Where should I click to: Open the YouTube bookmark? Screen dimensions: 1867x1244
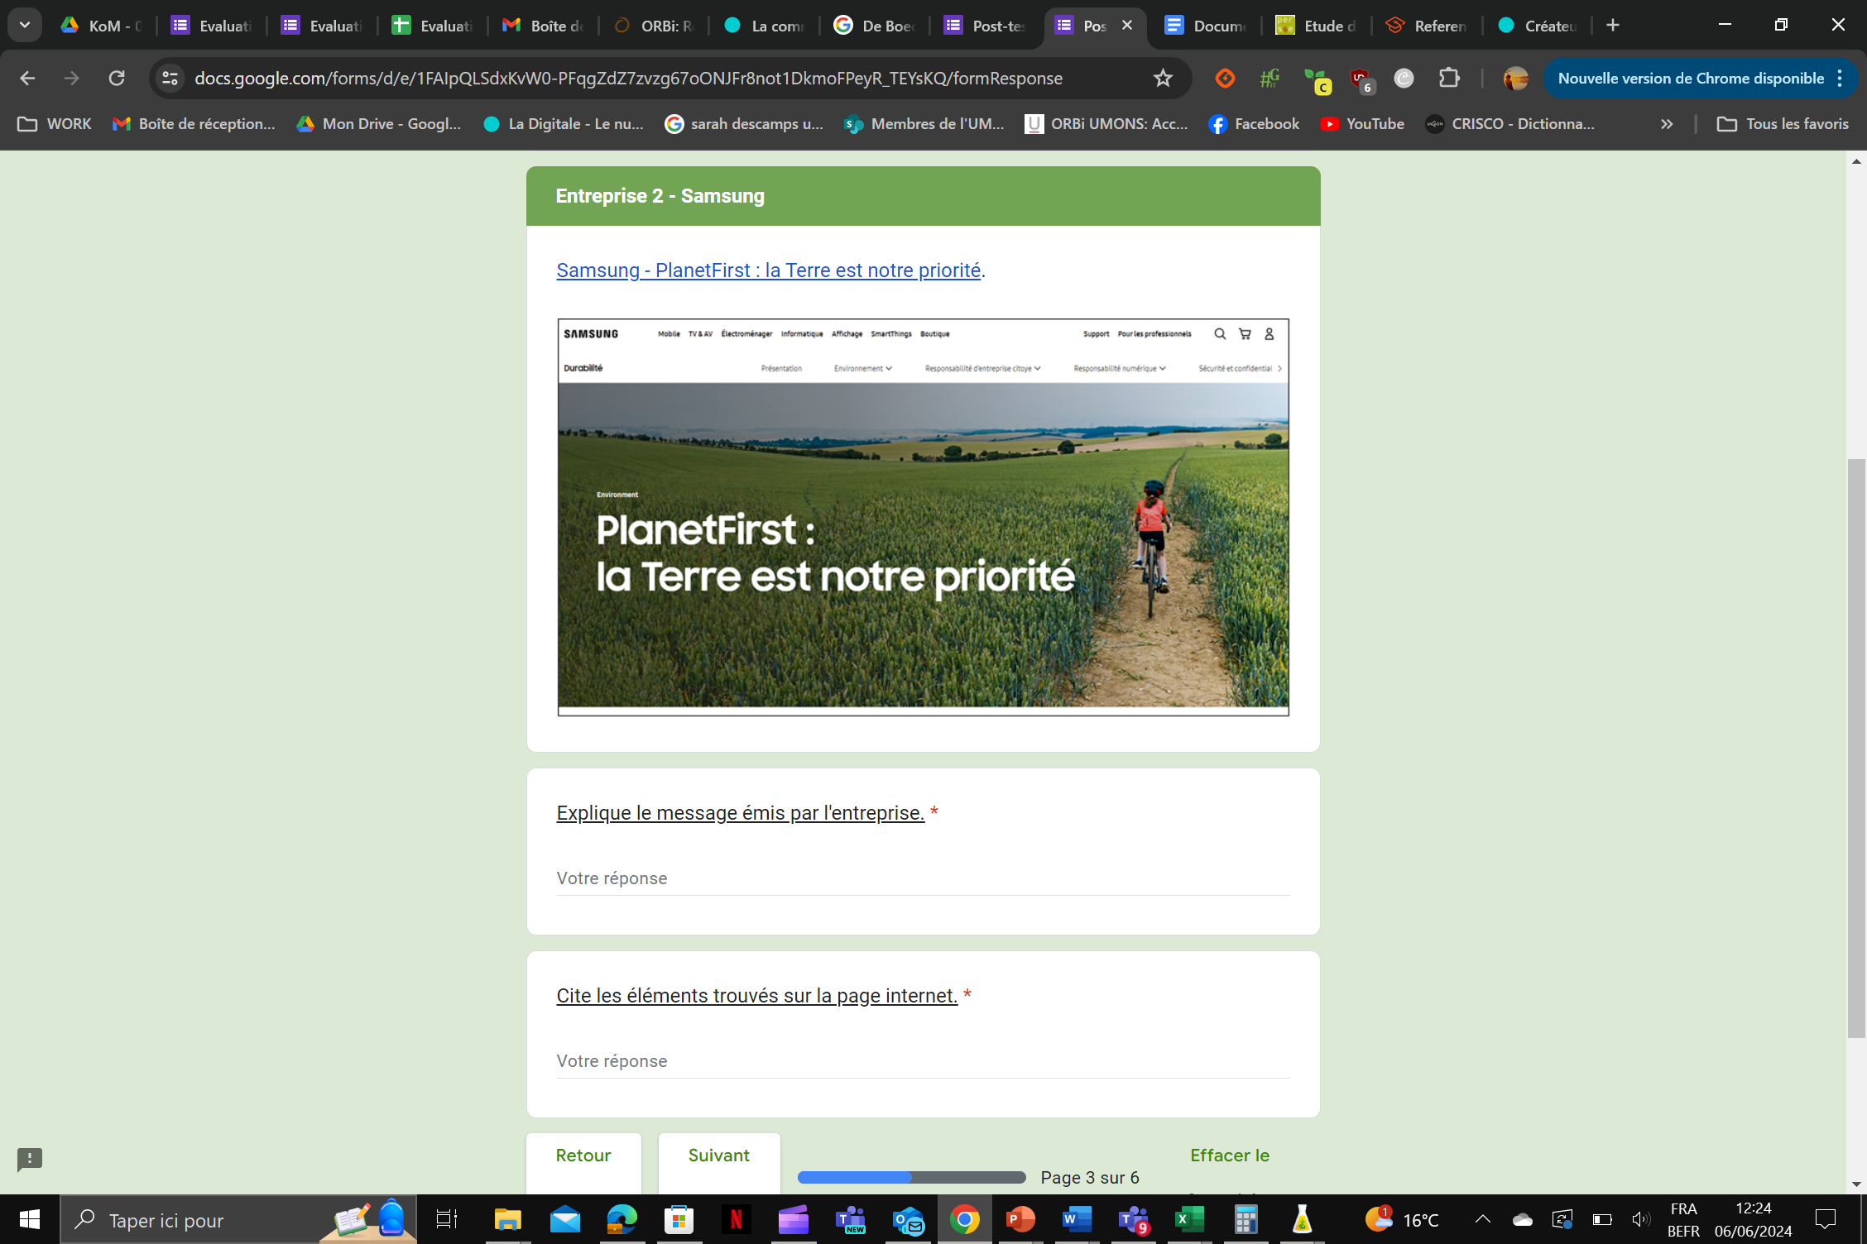pos(1362,124)
